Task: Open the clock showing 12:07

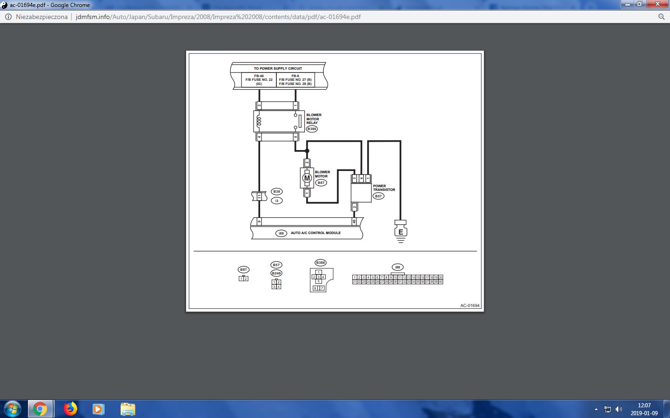Action: (x=644, y=409)
